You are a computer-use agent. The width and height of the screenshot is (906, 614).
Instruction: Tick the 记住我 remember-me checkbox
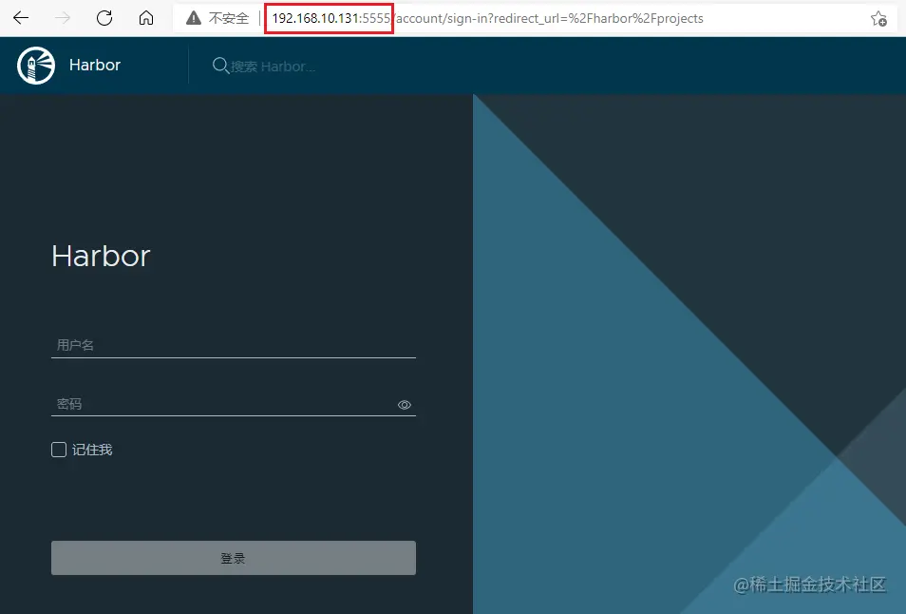click(59, 450)
